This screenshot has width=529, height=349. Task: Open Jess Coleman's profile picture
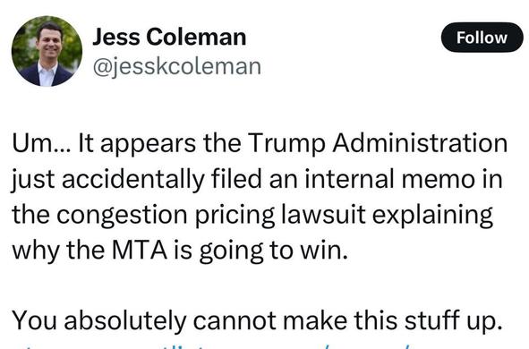(x=47, y=51)
